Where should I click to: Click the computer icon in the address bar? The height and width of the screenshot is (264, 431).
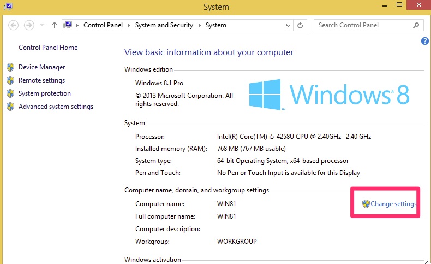point(68,25)
